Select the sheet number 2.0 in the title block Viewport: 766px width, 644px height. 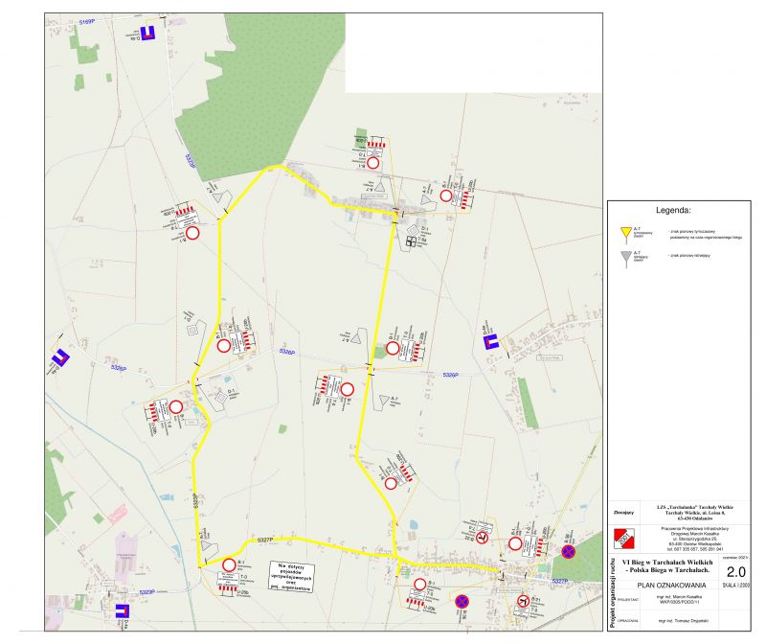click(738, 568)
